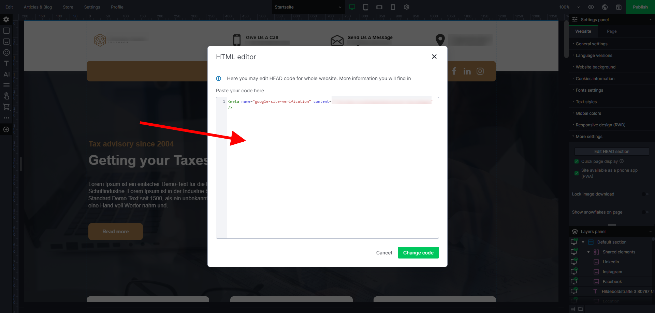The height and width of the screenshot is (313, 655).
Task: Click the Quick page display help icon
Action: coord(622,161)
